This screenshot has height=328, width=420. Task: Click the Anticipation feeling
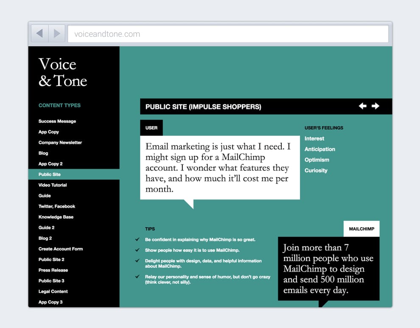[320, 149]
